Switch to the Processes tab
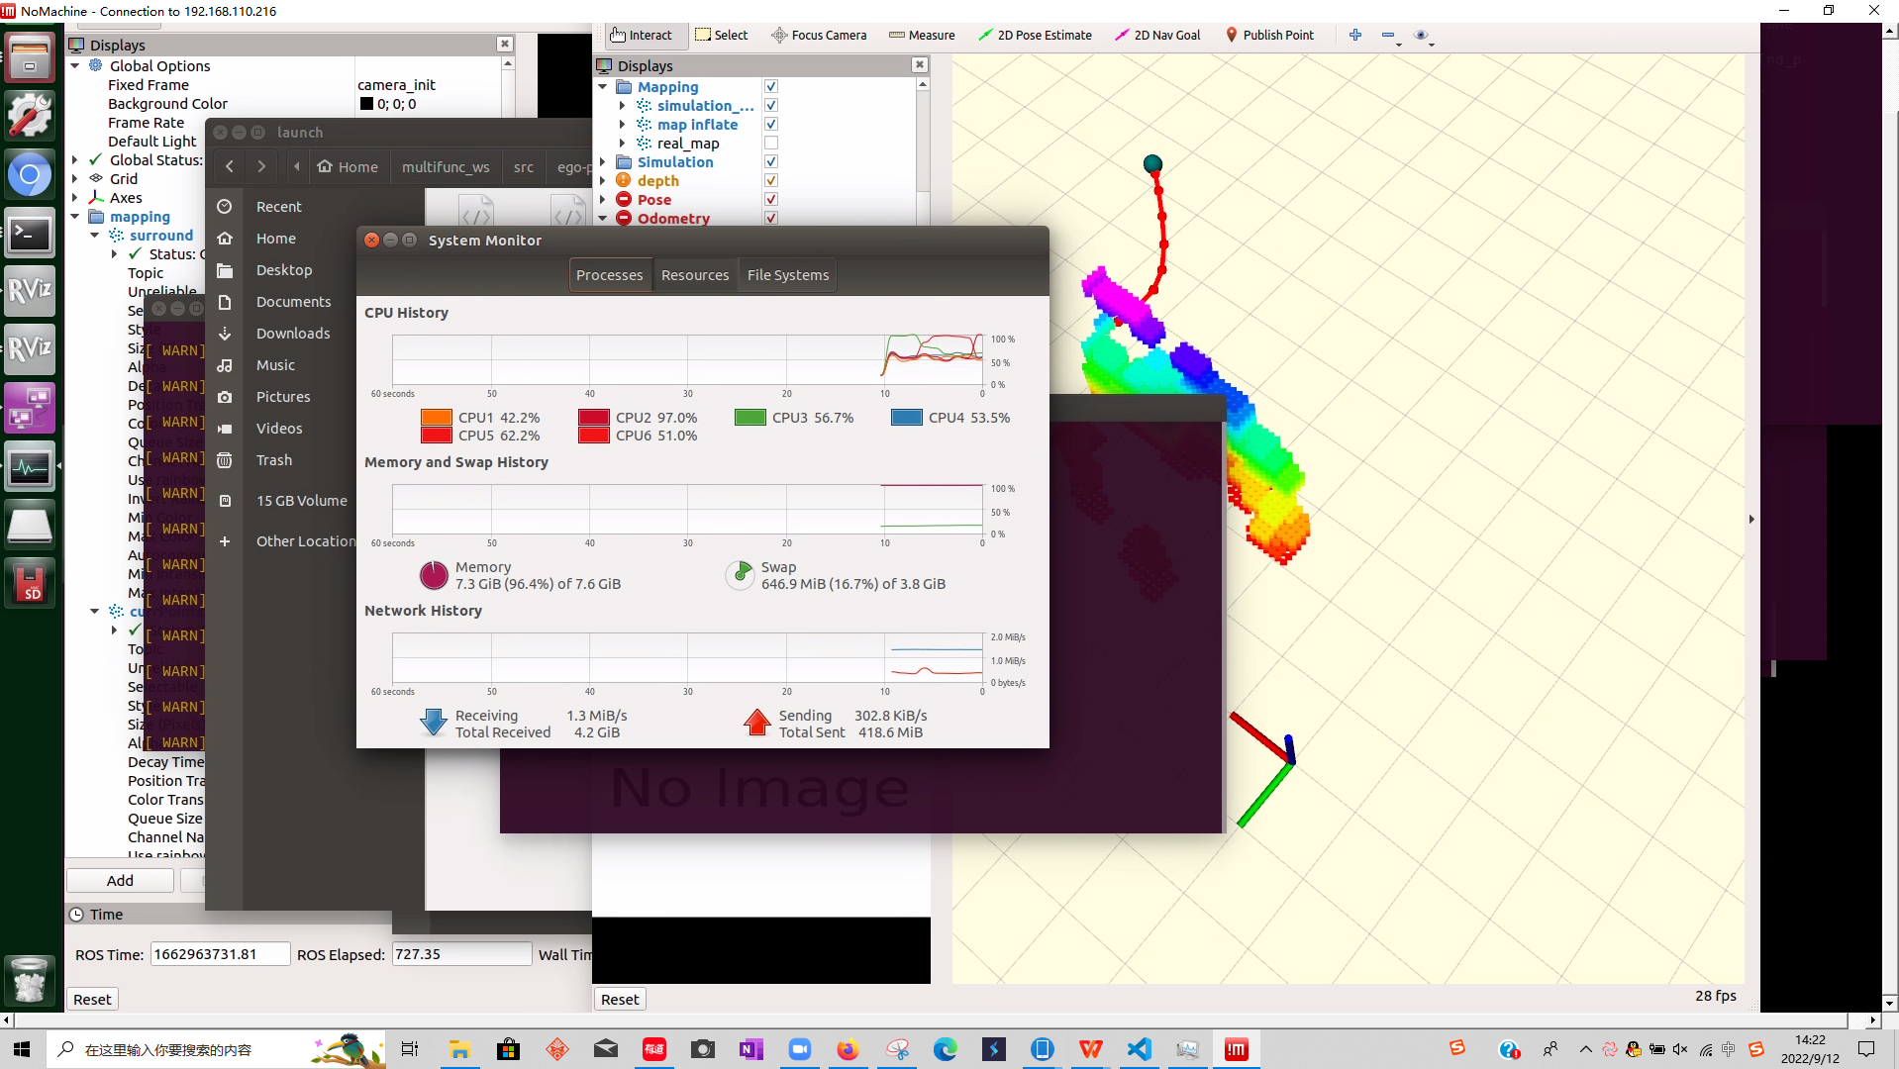This screenshot has width=1899, height=1069. coord(609,275)
